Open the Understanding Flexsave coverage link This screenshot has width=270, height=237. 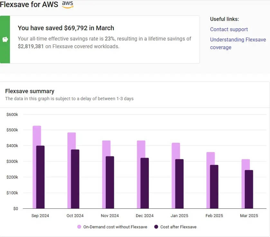(238, 39)
